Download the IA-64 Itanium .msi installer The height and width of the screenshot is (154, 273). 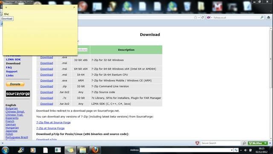46,74
